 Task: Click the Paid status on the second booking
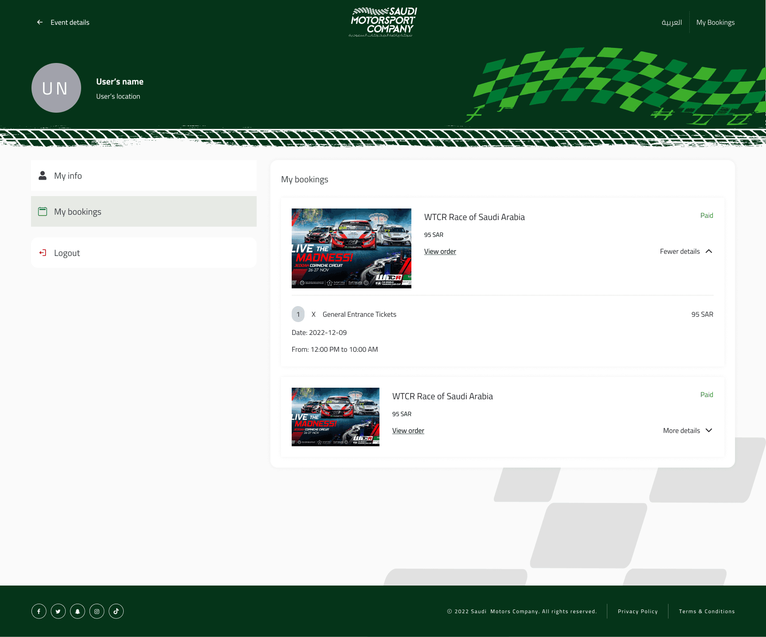(x=707, y=395)
